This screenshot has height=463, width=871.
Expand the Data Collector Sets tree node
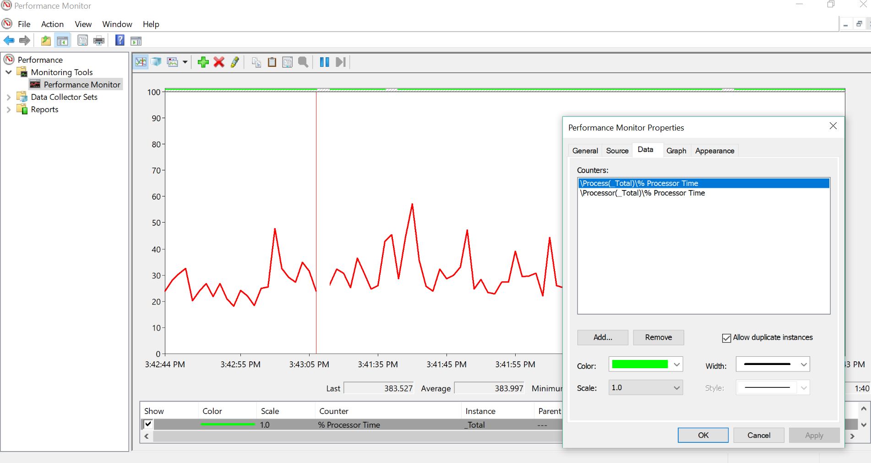click(x=9, y=97)
